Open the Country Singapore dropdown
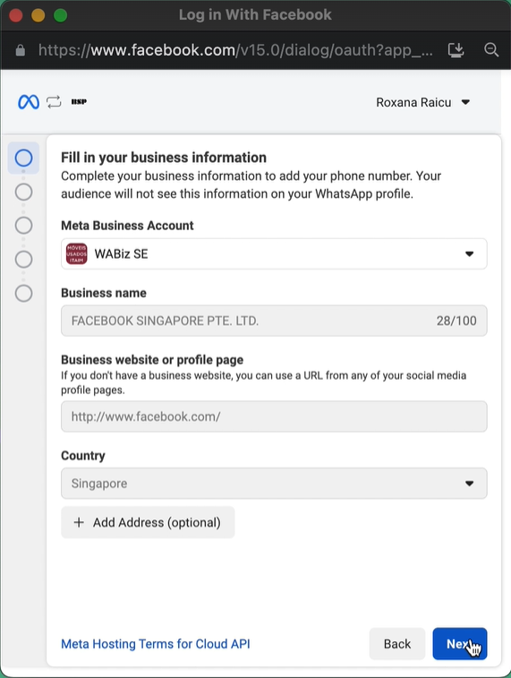The image size is (511, 678). (274, 484)
